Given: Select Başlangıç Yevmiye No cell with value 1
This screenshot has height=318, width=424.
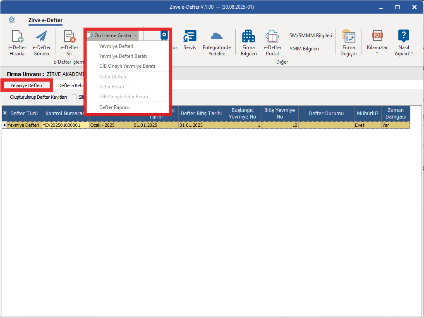Looking at the screenshot, I should click(x=242, y=125).
